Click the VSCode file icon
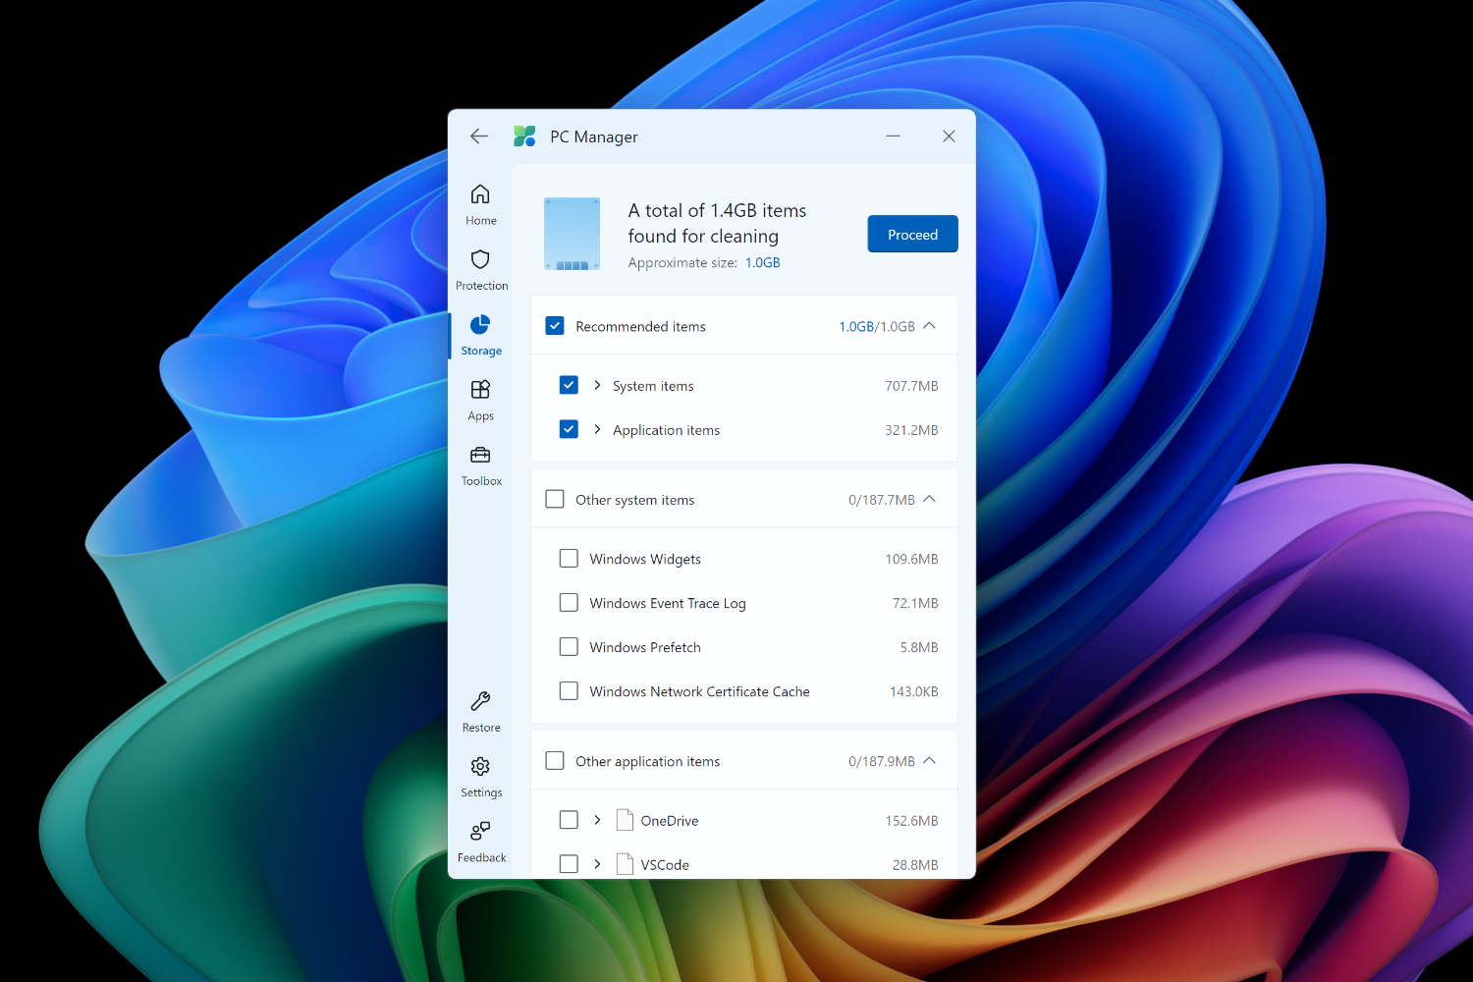1473x982 pixels. pyautogui.click(x=625, y=864)
